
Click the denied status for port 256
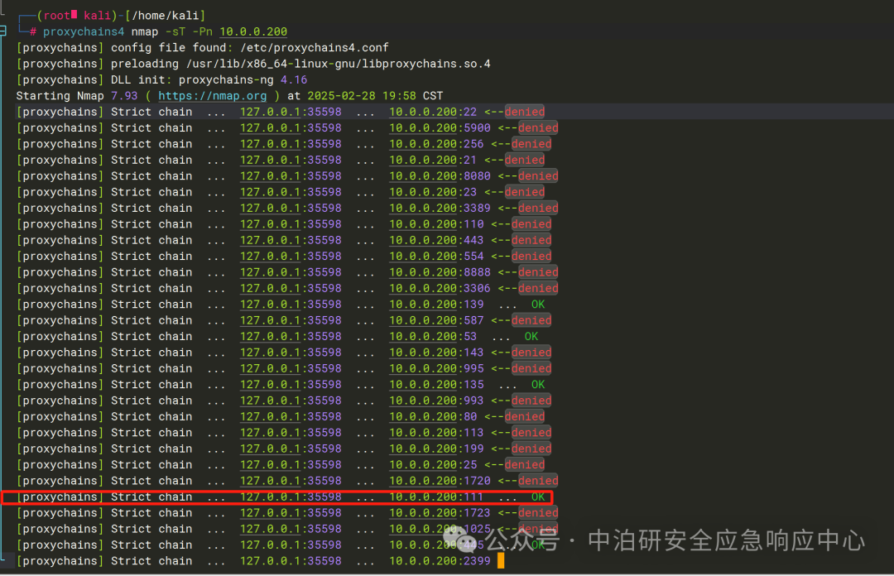coord(531,144)
